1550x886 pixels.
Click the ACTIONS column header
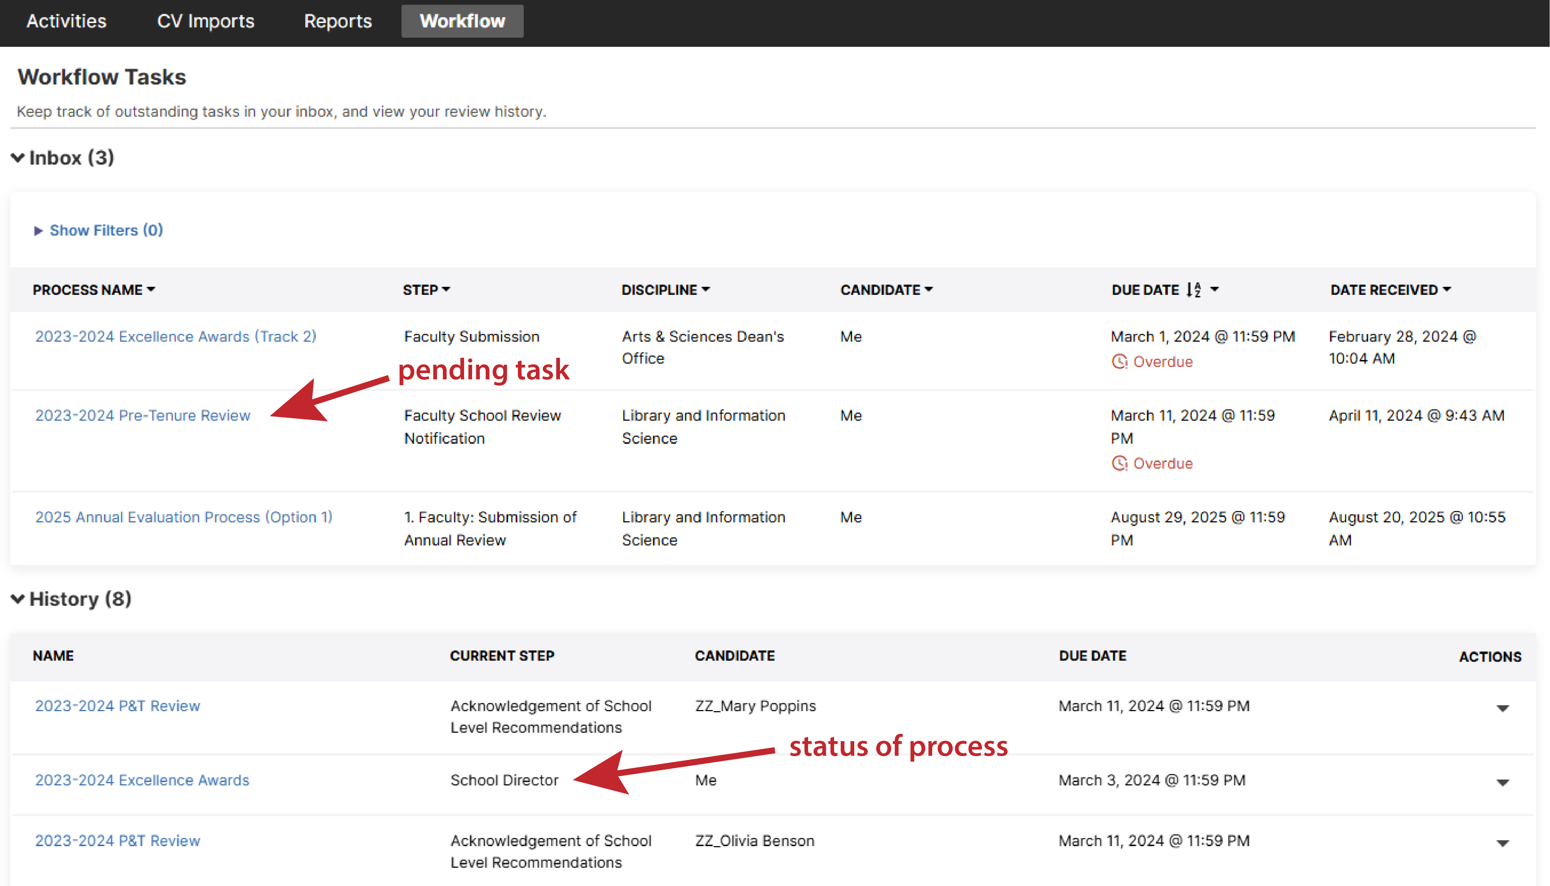1490,657
